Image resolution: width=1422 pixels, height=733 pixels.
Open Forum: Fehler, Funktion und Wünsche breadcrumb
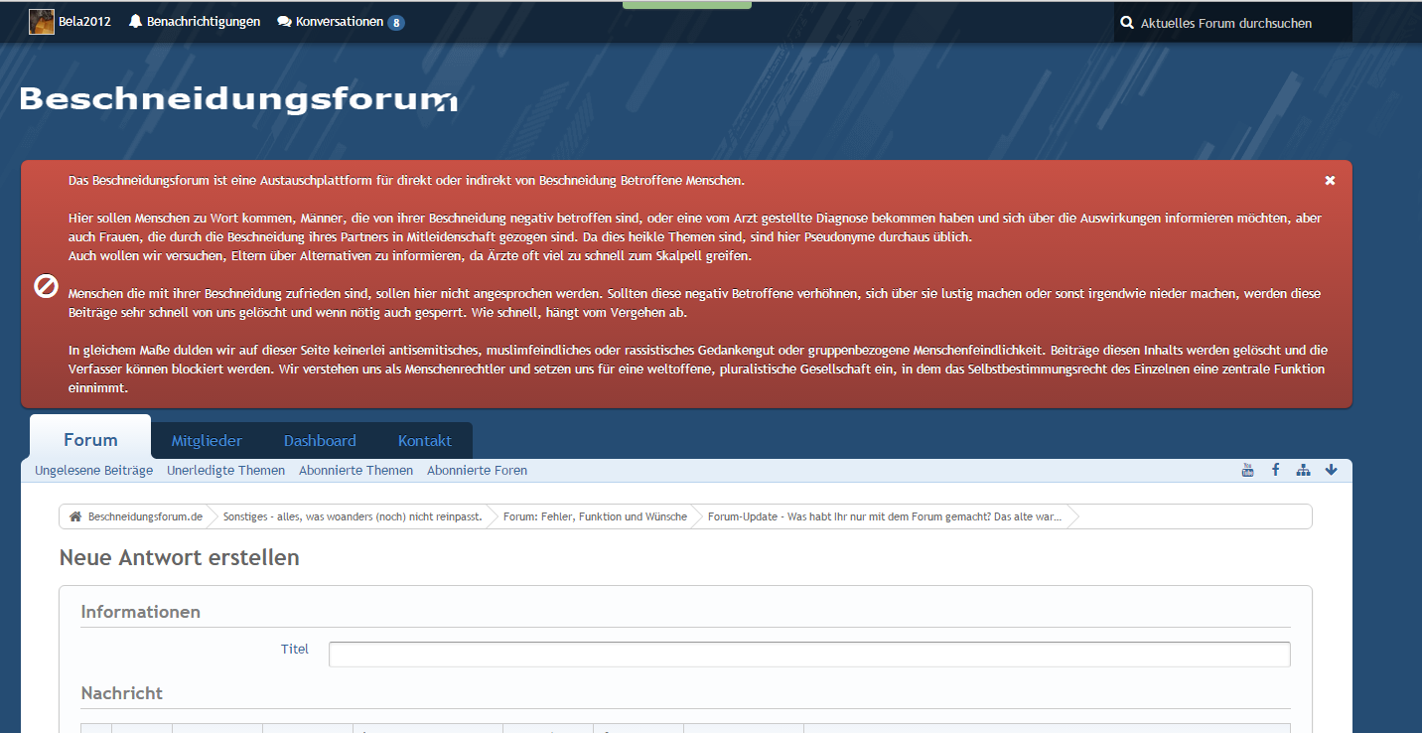[x=595, y=516]
